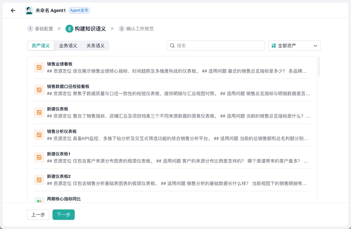Select the 资产语义 tab
Image resolution: width=351 pixels, height=229 pixels.
41,46
